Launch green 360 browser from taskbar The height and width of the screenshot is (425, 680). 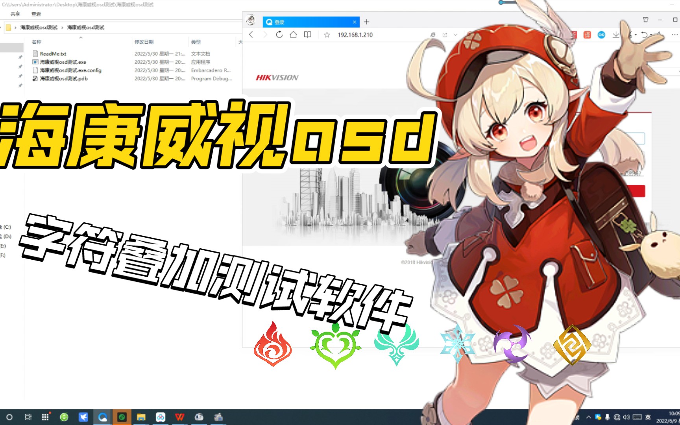[x=64, y=417]
